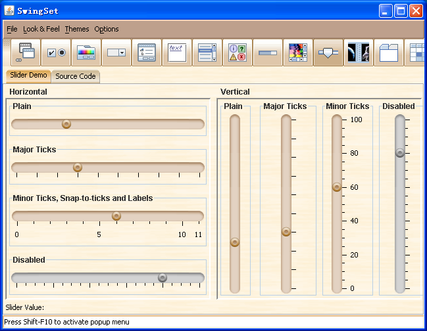Click the vertical Major Ticks slider knob

[x=286, y=232]
